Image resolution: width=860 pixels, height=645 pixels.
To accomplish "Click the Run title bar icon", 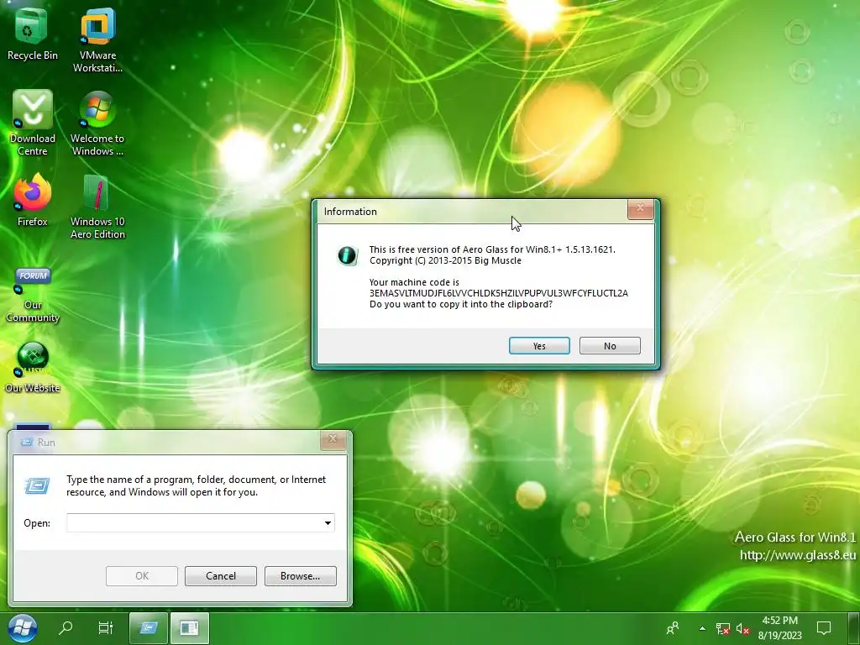I will [x=26, y=442].
